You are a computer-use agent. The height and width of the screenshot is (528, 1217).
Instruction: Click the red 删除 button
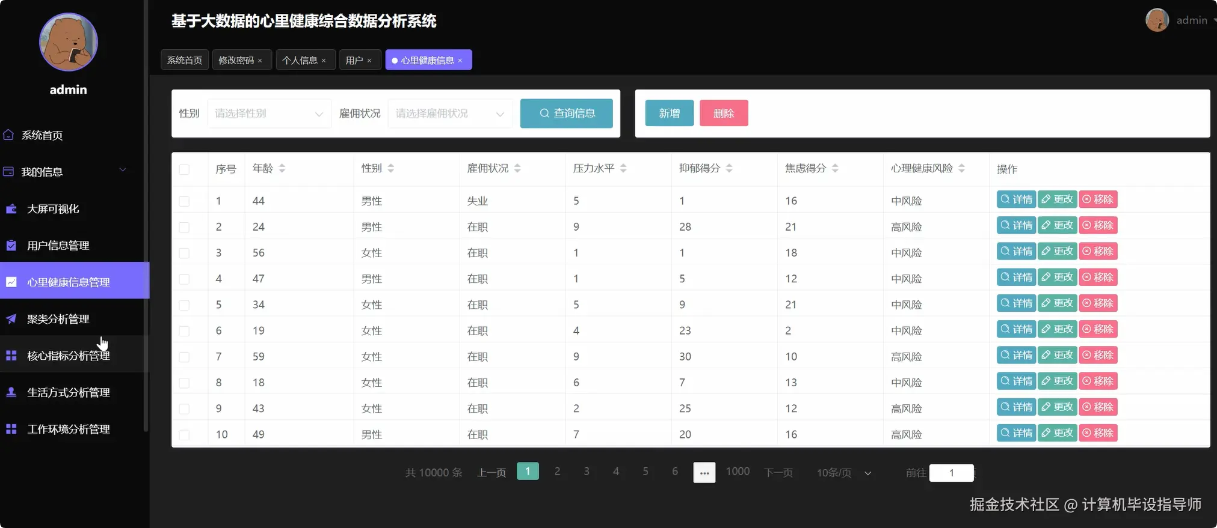click(x=724, y=113)
